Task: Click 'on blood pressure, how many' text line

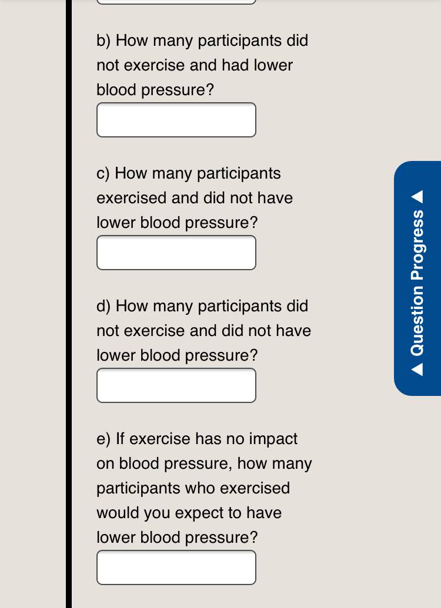Action: click(204, 463)
